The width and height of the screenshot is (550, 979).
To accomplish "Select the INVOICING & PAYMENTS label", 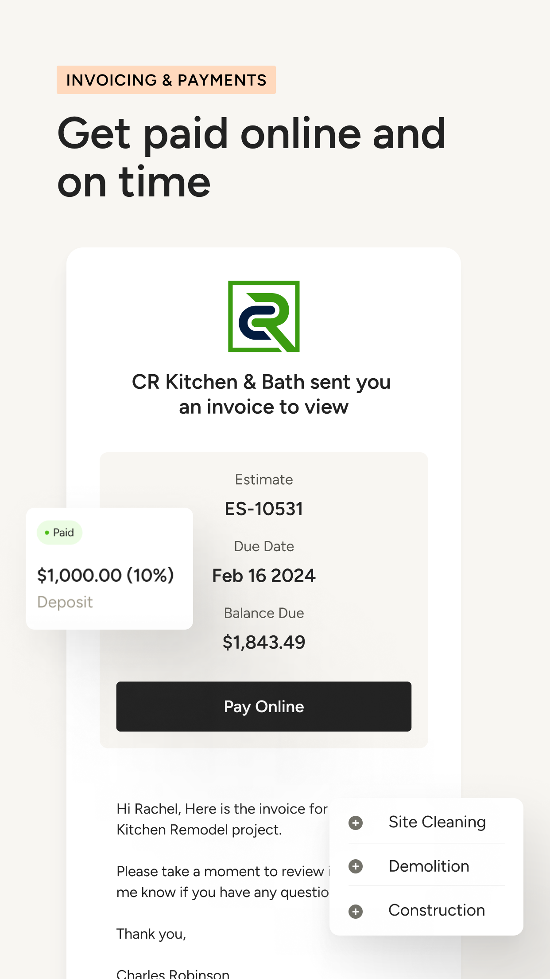I will click(x=166, y=80).
